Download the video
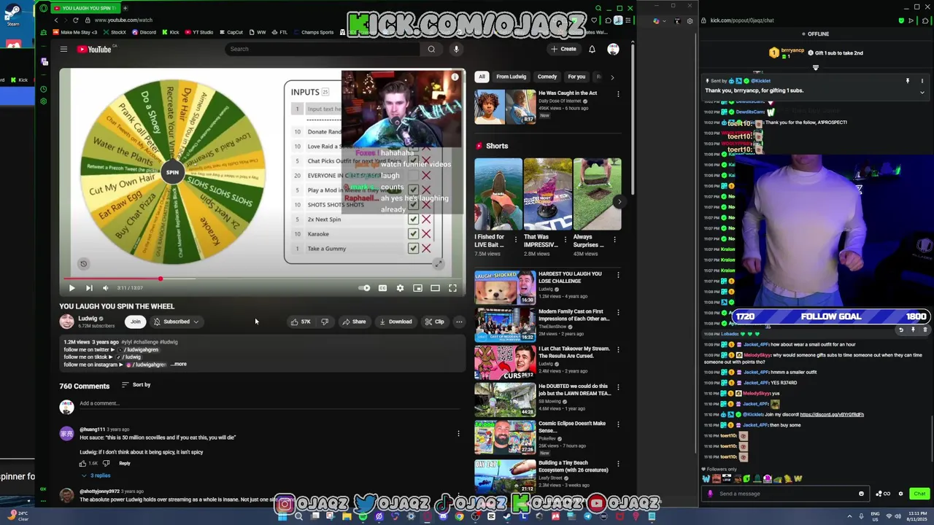The image size is (934, 525). [x=396, y=322]
